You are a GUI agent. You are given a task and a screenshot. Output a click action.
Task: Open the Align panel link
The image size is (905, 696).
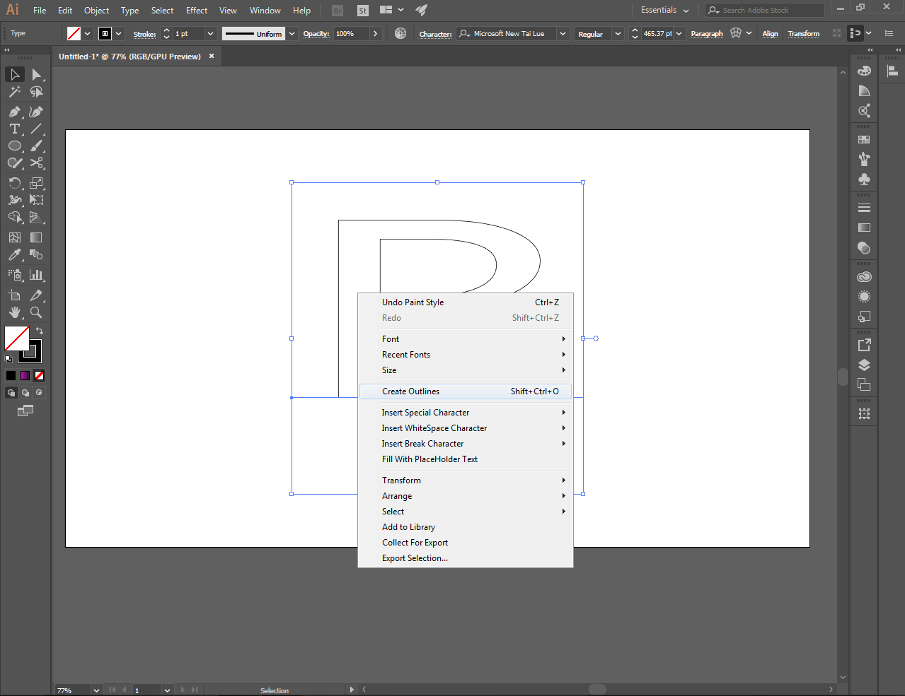(770, 34)
